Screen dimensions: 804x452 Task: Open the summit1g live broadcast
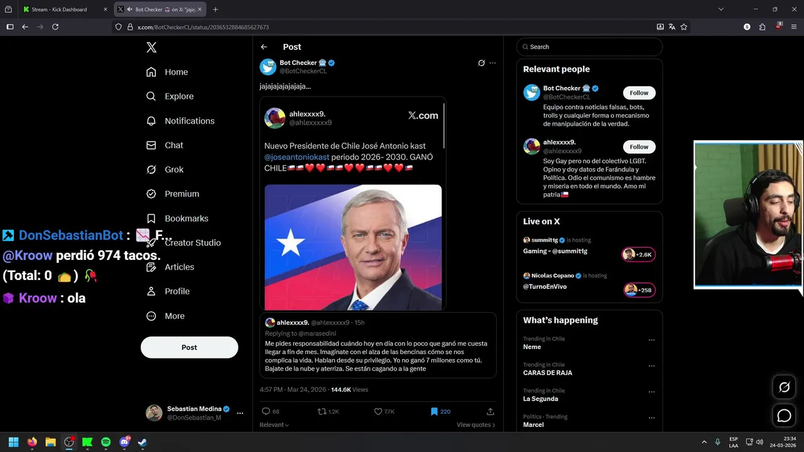(x=589, y=247)
